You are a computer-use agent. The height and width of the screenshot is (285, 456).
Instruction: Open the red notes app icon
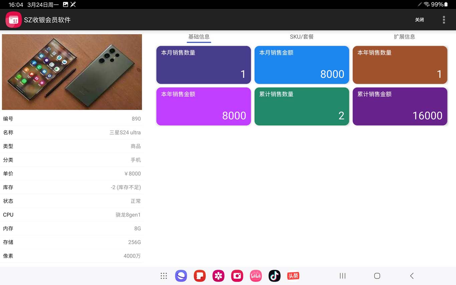[200, 276]
